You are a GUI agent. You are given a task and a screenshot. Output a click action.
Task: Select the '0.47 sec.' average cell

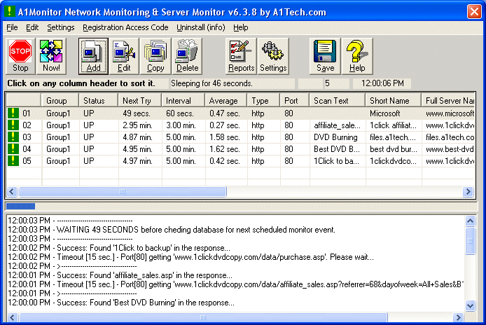point(225,113)
